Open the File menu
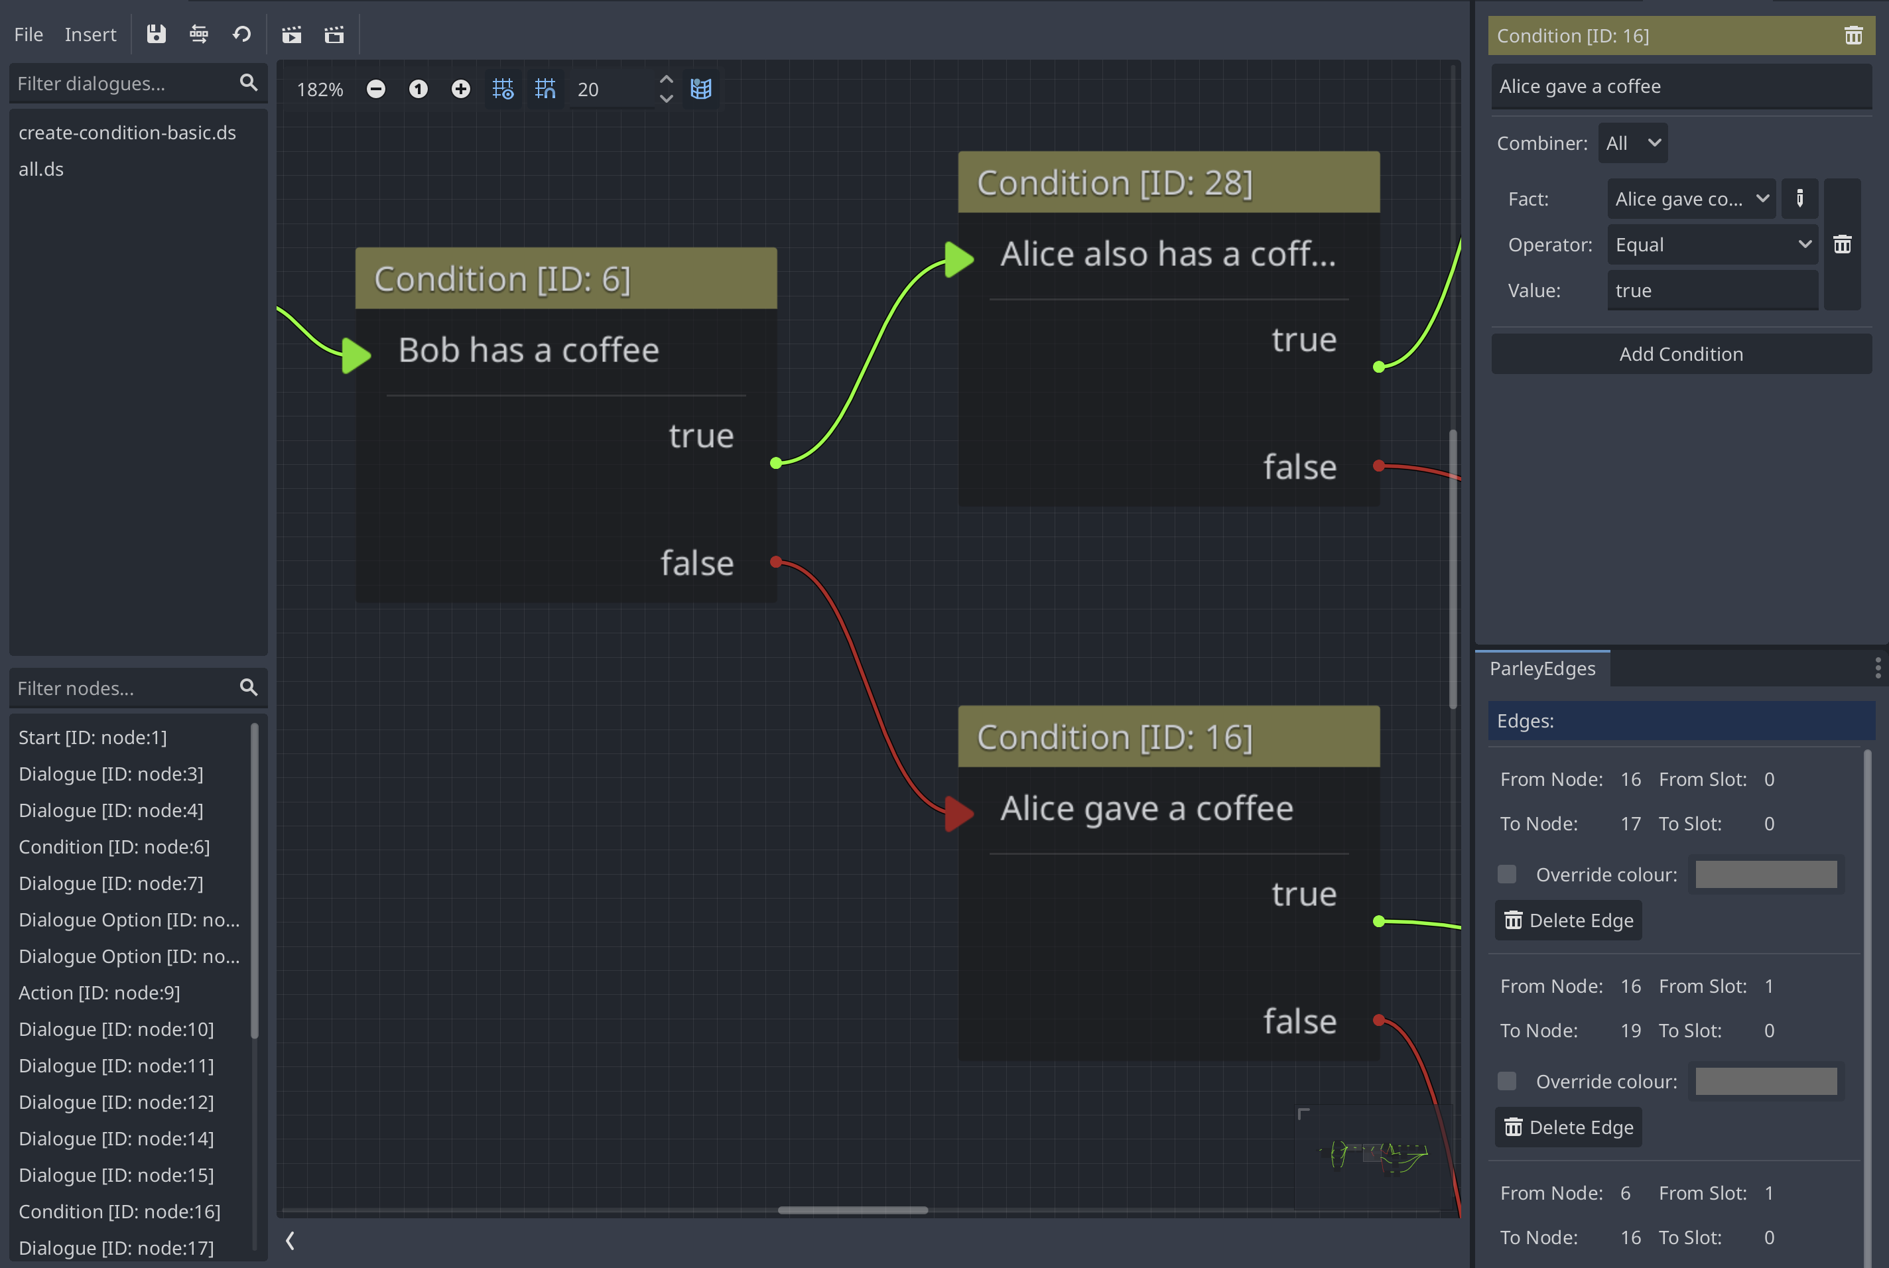 [x=27, y=34]
